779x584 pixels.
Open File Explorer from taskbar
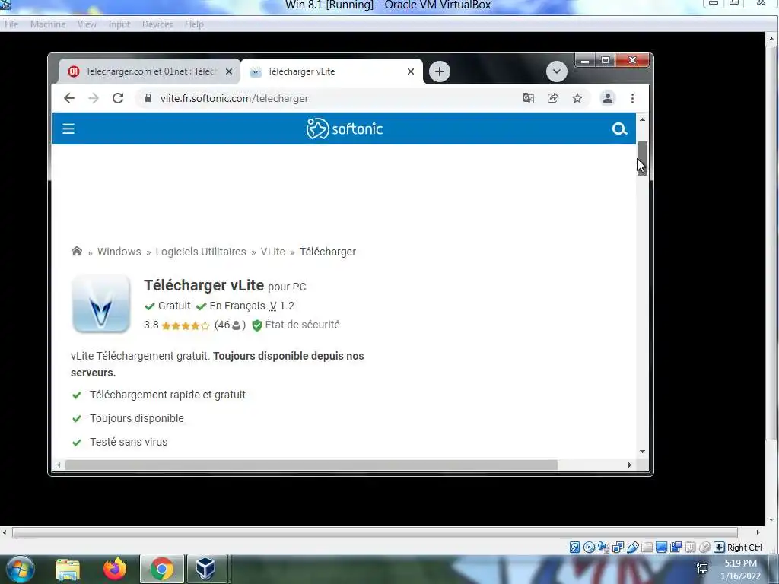[68, 569]
